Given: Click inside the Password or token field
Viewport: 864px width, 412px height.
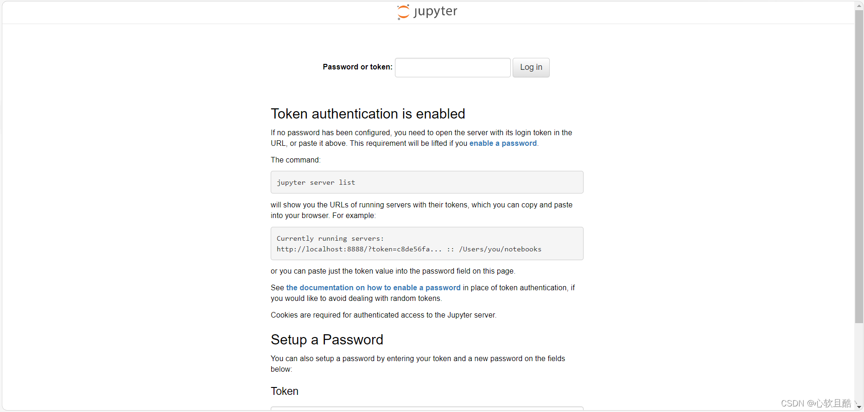Looking at the screenshot, I should (452, 67).
